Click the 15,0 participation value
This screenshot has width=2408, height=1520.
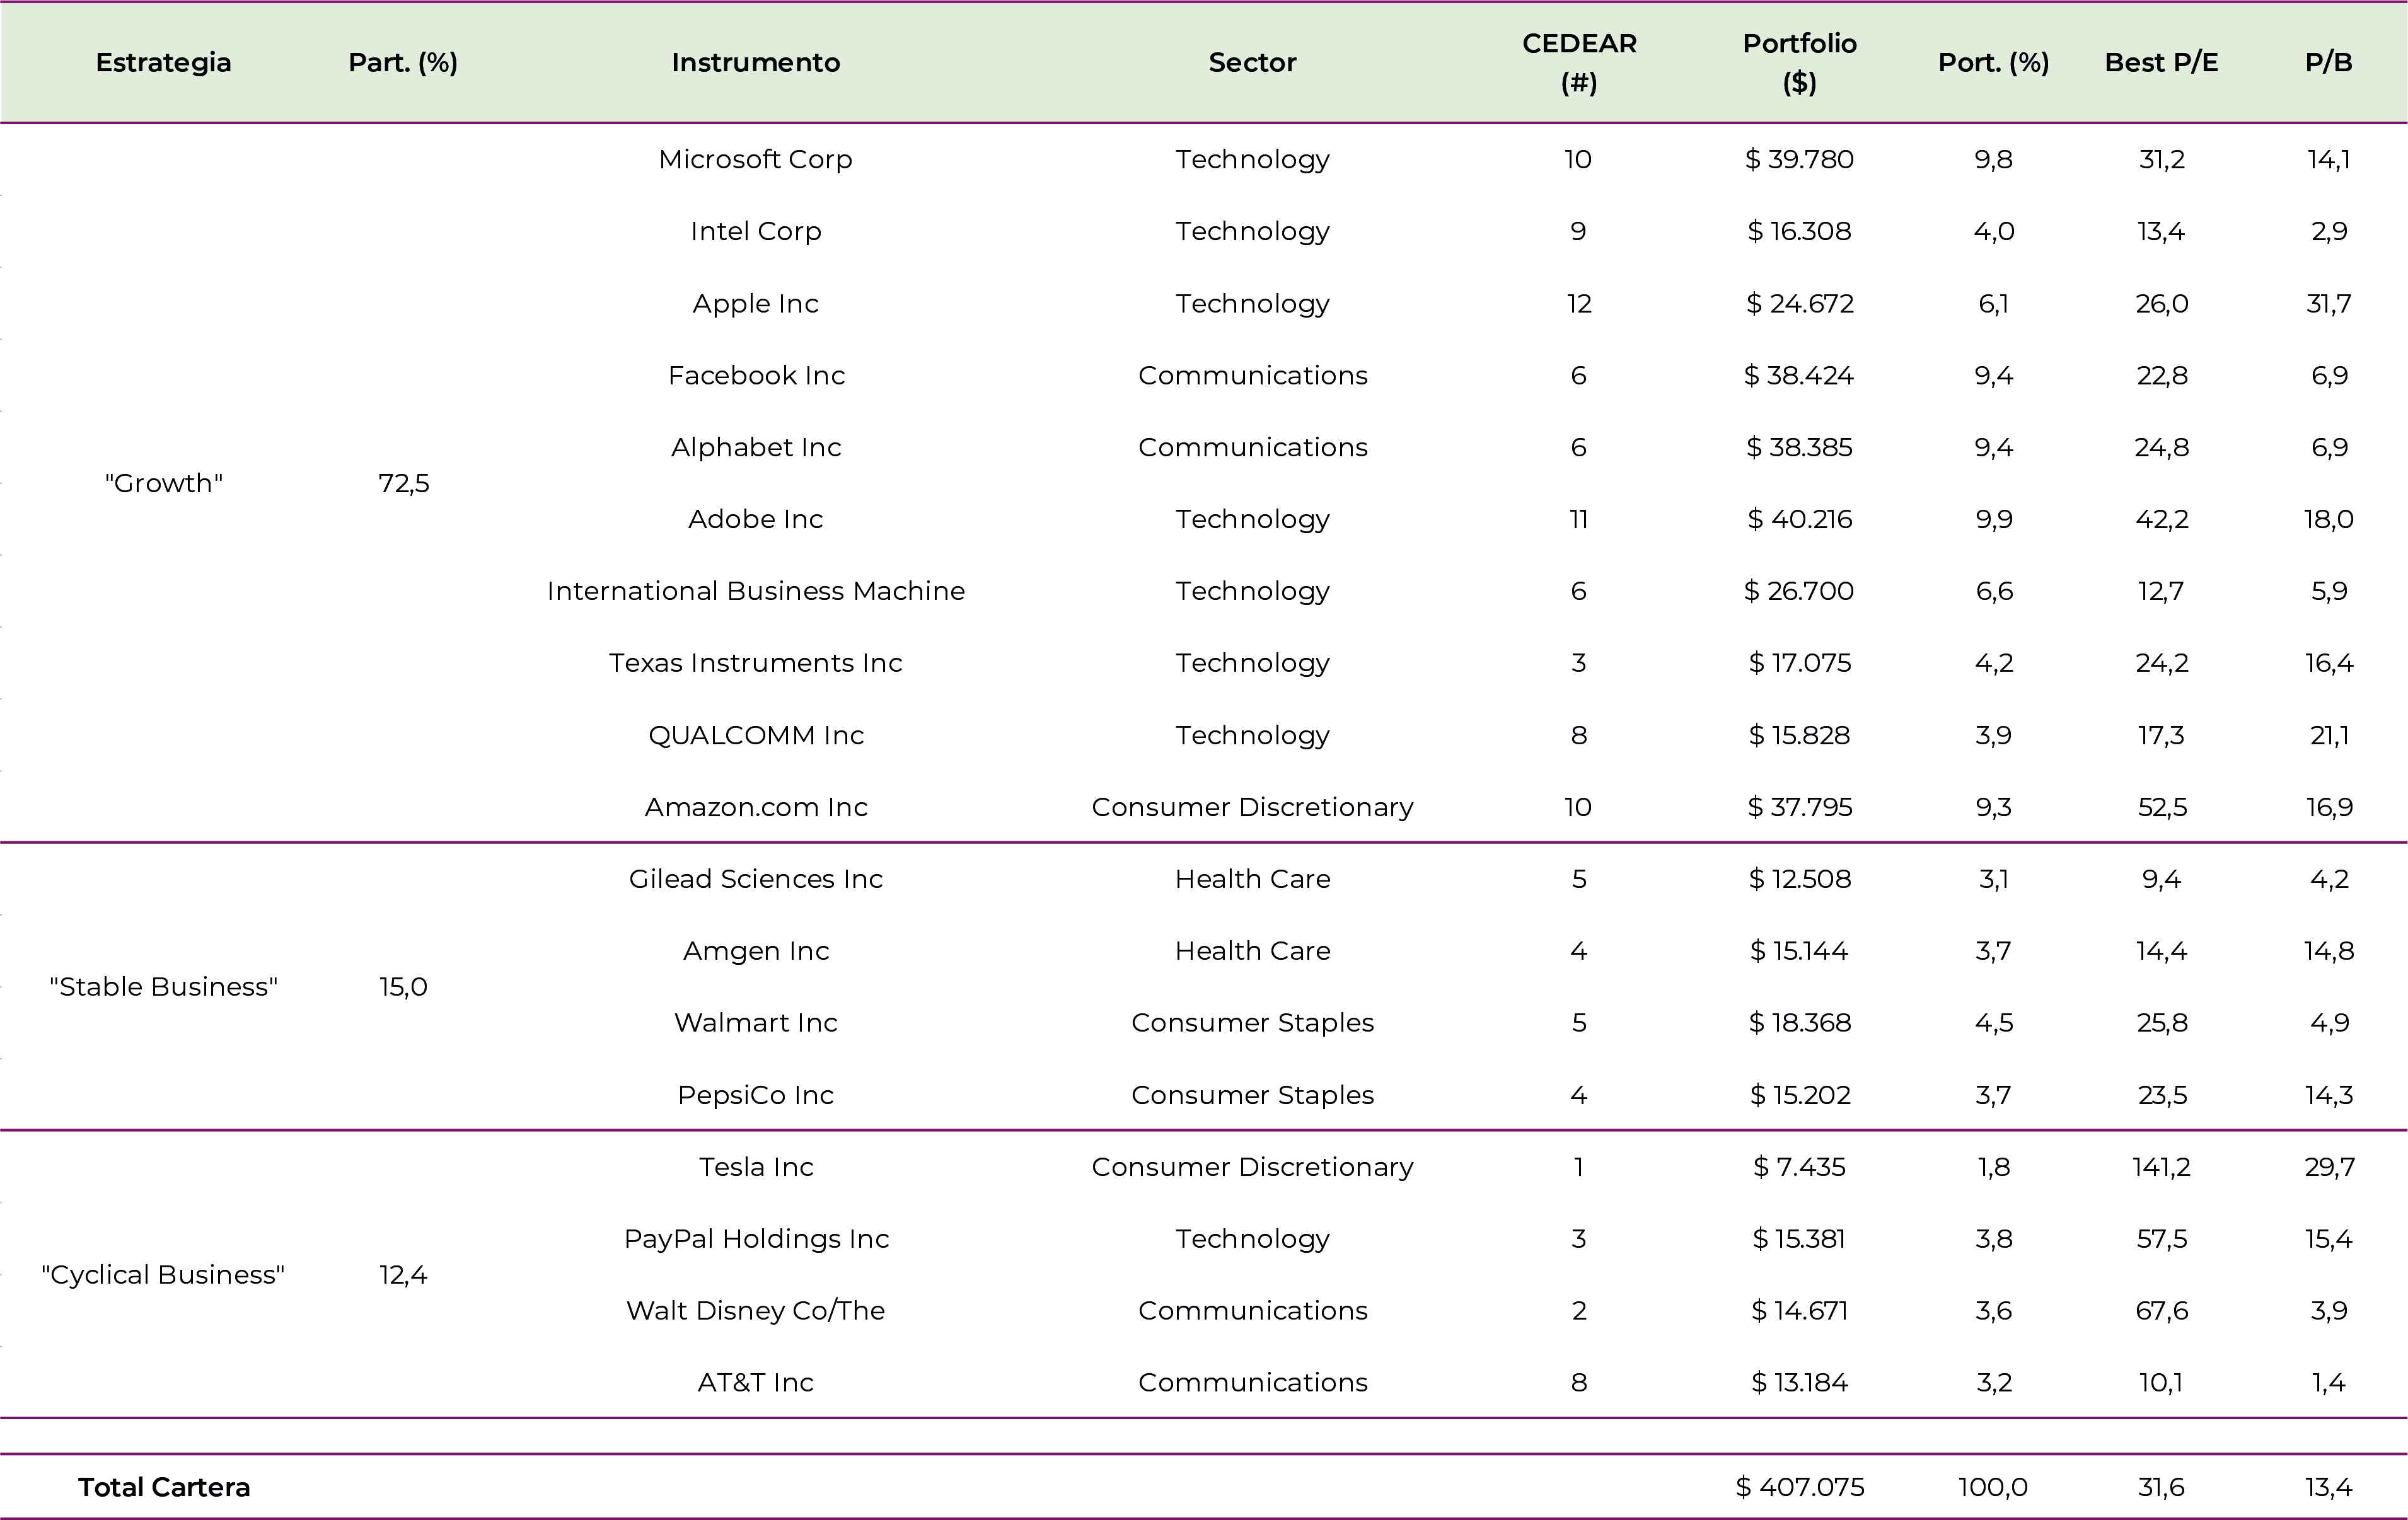click(403, 988)
